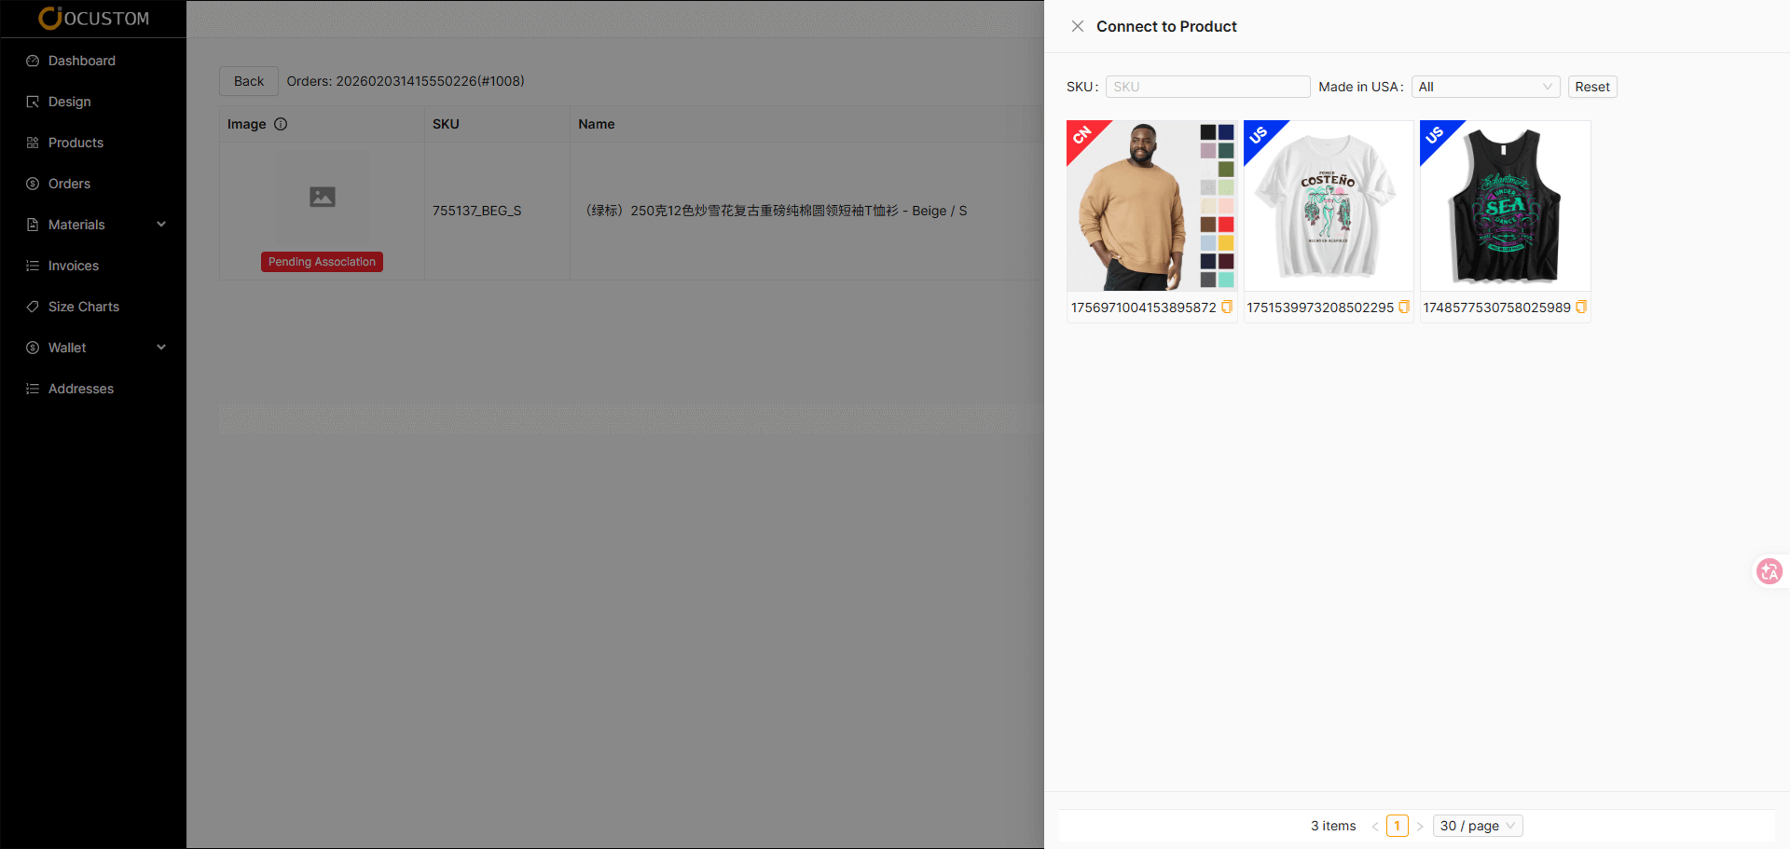The width and height of the screenshot is (1790, 849).
Task: Select the tan sweatshirt product thumbnail
Action: point(1151,206)
